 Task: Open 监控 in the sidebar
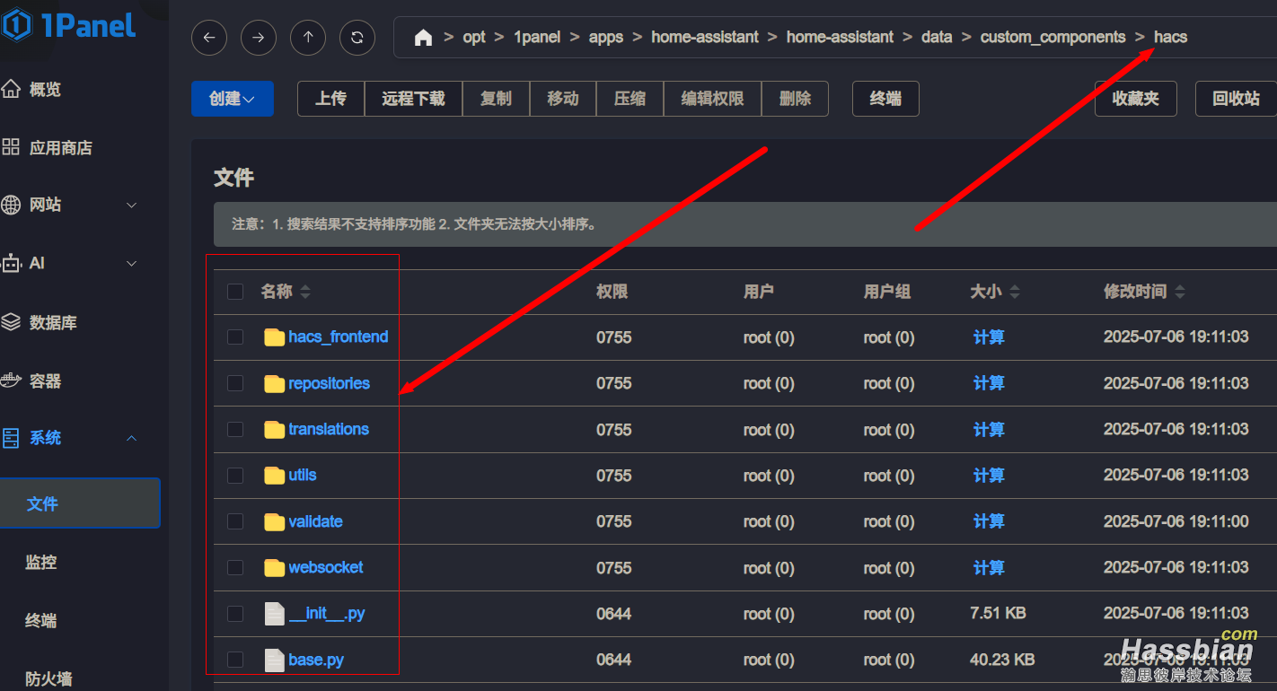41,562
